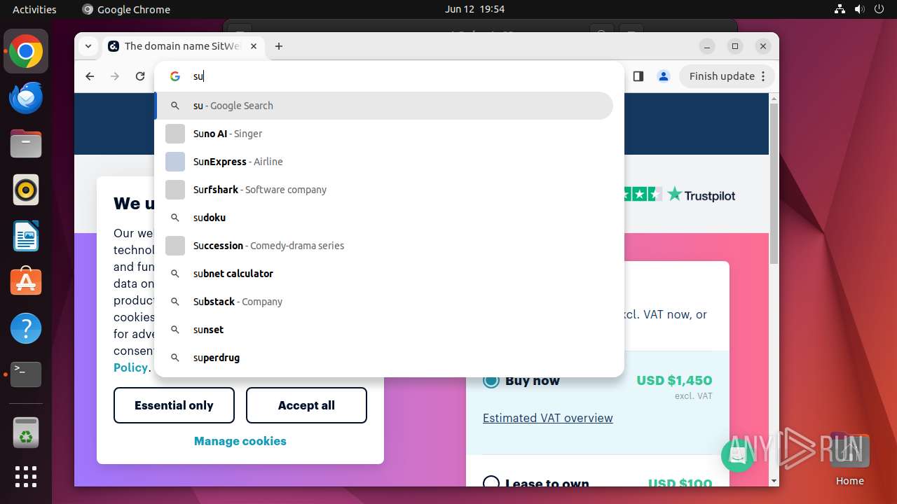Click the Google logo in the address bar
The image size is (897, 504).
pyautogui.click(x=175, y=76)
